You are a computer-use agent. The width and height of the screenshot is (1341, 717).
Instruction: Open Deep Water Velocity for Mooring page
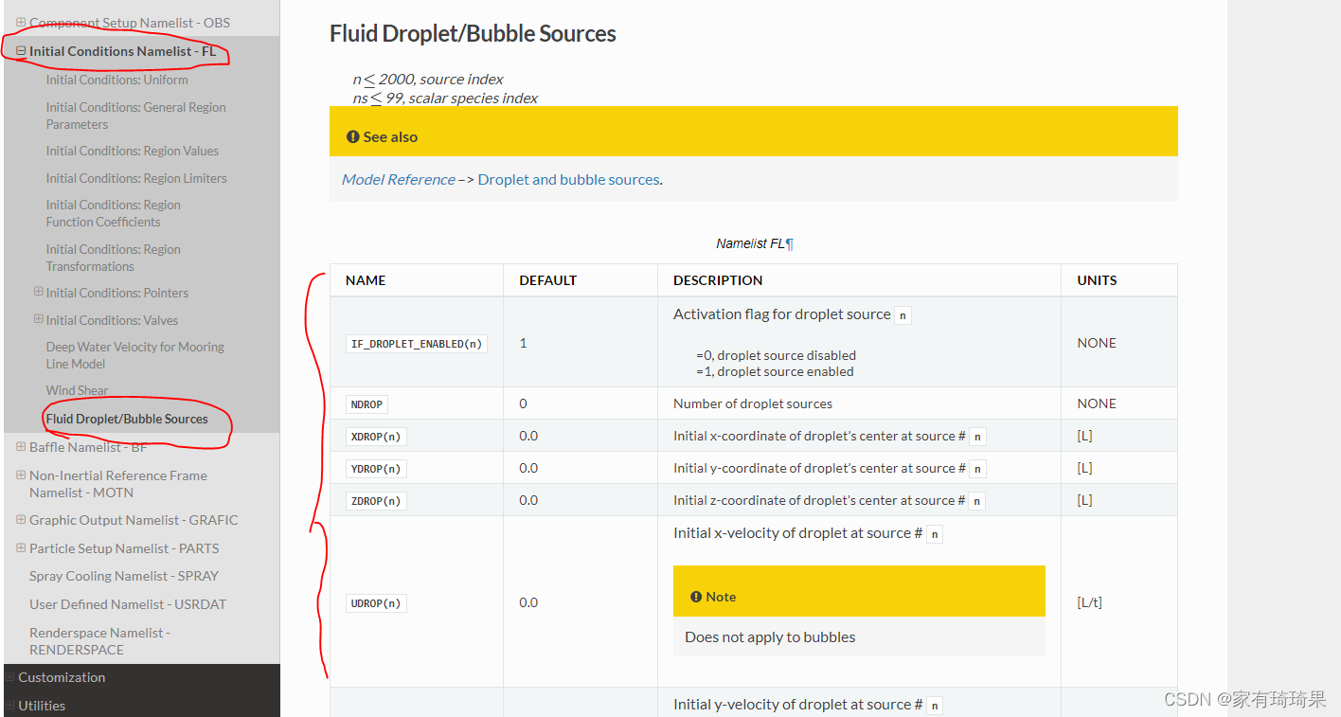pyautogui.click(x=134, y=355)
